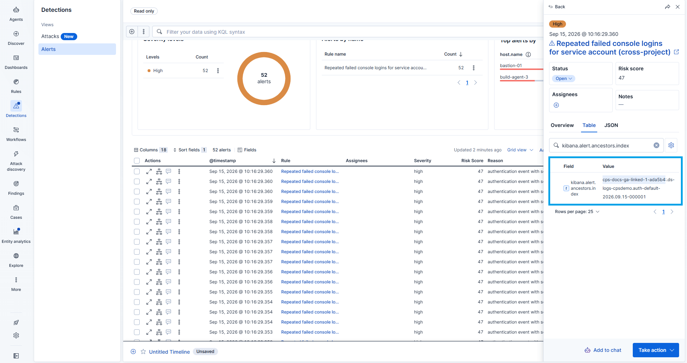
Task: Open the More menu in sidebar
Action: [16, 284]
